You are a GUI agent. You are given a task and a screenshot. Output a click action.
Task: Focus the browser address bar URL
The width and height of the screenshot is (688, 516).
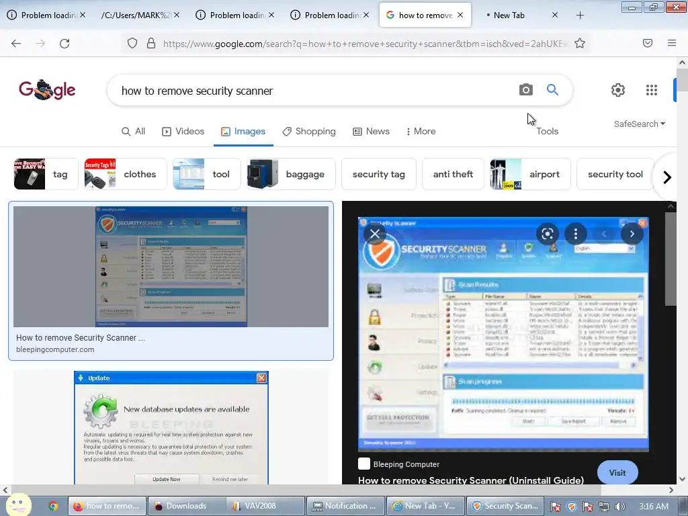point(365,44)
